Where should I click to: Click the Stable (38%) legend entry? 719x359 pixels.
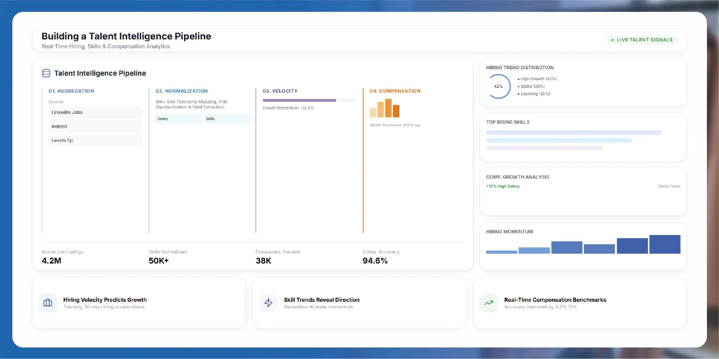531,86
